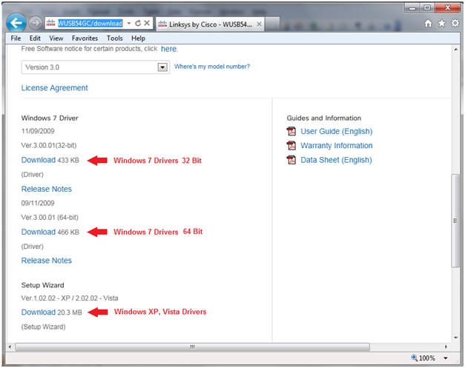Expand the Version 3.0 dropdown

click(x=162, y=67)
